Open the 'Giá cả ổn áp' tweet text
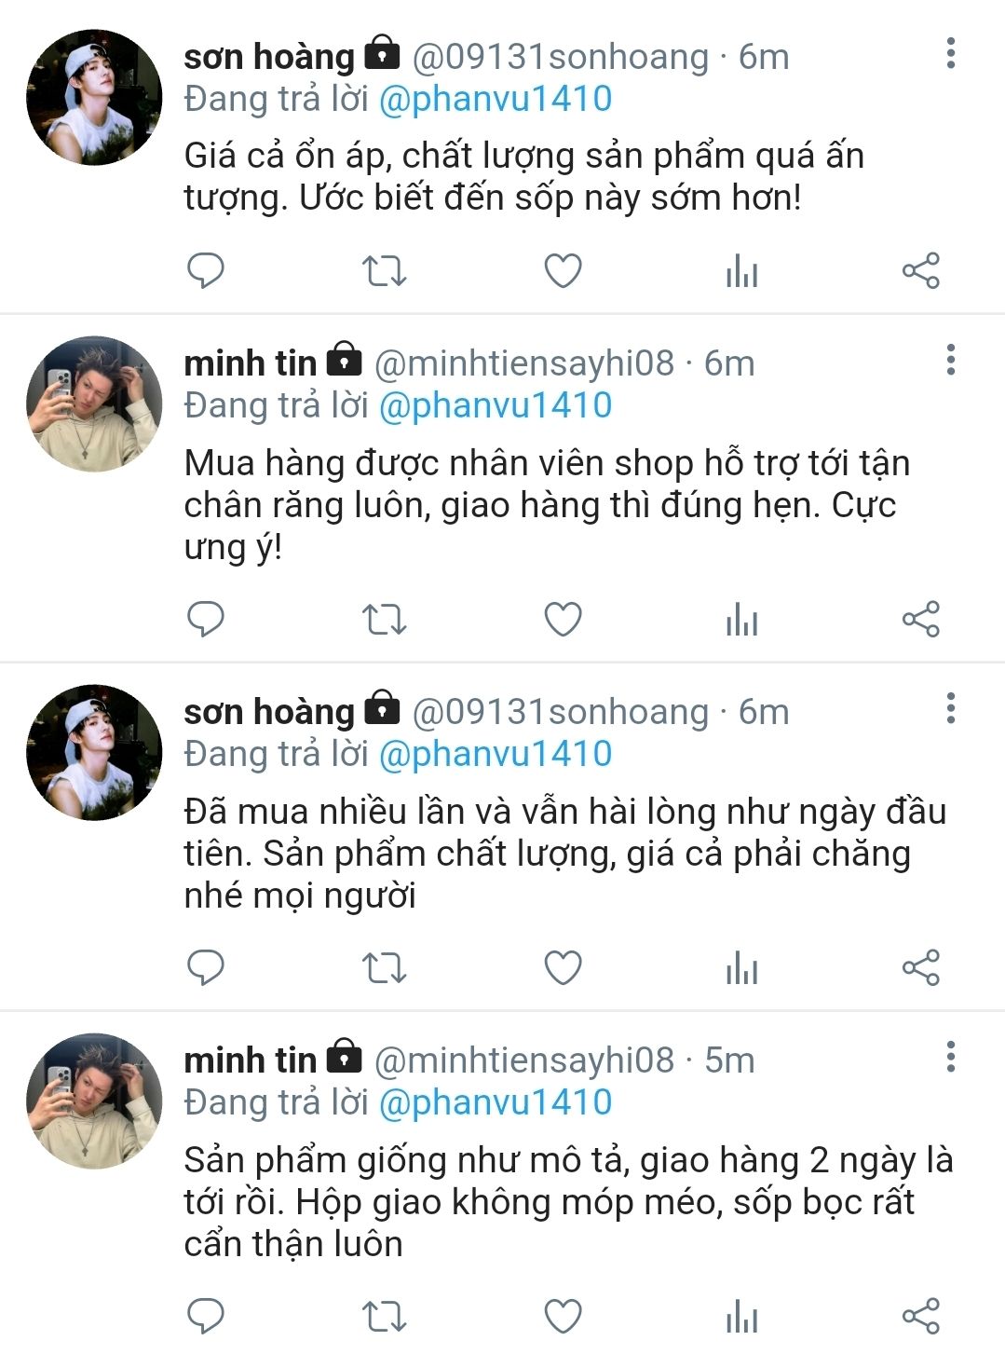The height and width of the screenshot is (1354, 1005). coord(523,176)
